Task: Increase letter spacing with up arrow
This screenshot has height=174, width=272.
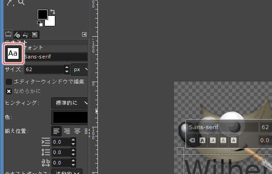Action: click(x=73, y=161)
